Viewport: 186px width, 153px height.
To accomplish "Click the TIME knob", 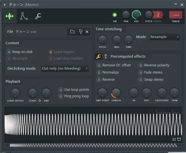I will pos(129,40).
